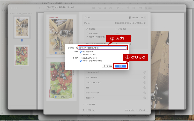Screen dimensions: 194x121
Task: Open the PDF dropdown in print dialog
Action: (90, 110)
